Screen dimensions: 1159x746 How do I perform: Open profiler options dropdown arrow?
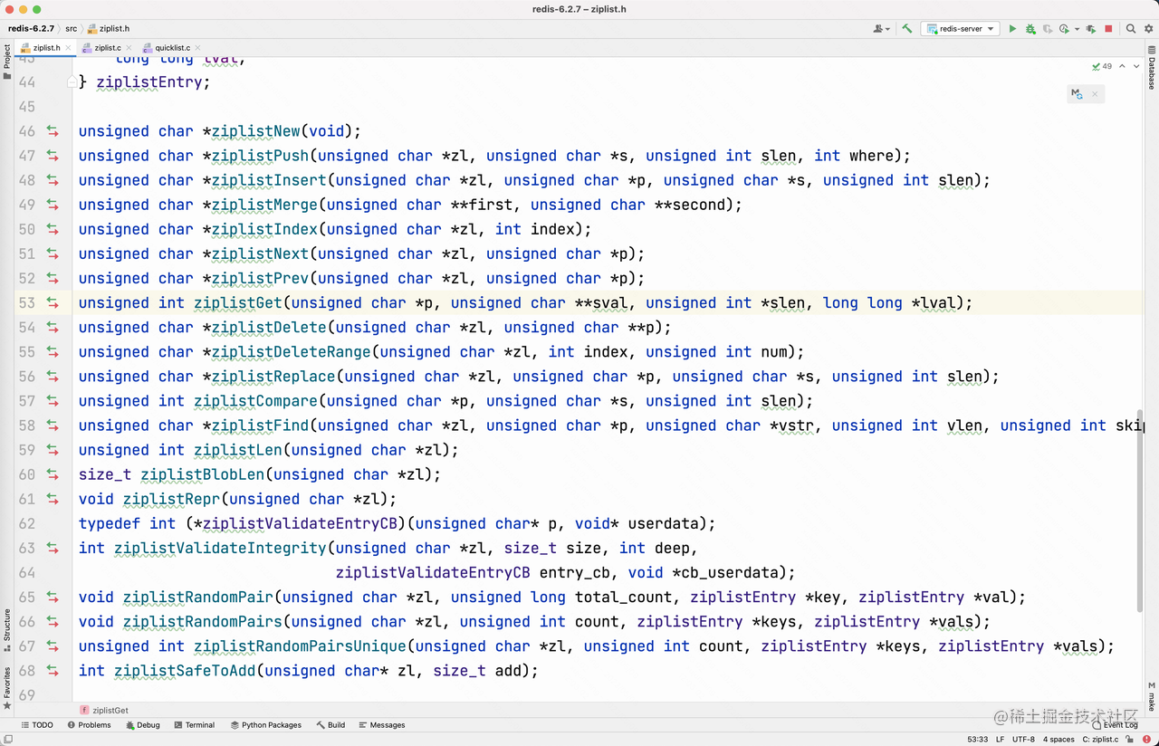click(1077, 29)
